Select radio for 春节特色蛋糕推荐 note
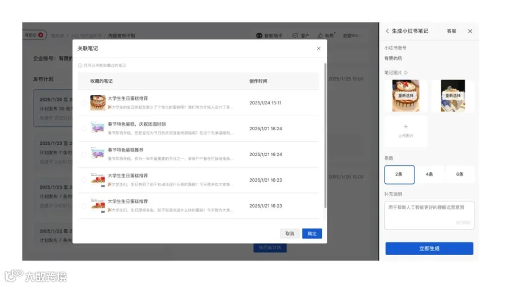This screenshot has width=509, height=286. [84, 154]
